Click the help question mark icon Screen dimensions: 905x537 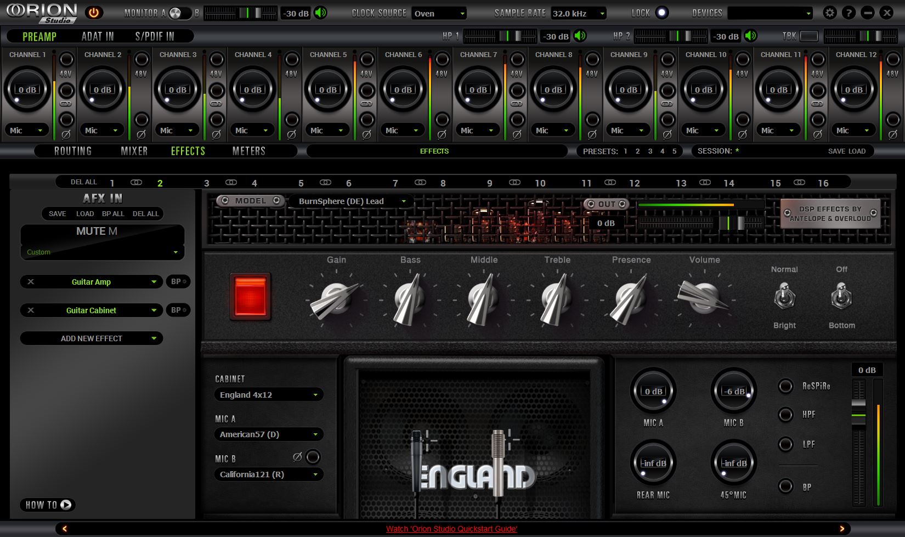click(849, 13)
